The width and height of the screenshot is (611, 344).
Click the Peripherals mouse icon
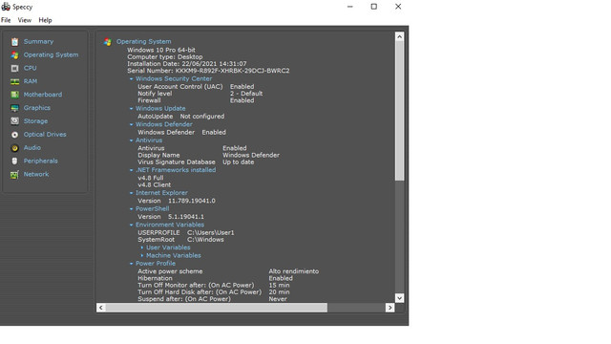[15, 161]
